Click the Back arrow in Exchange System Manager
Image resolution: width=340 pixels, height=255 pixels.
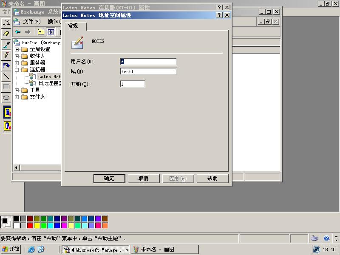(18, 32)
